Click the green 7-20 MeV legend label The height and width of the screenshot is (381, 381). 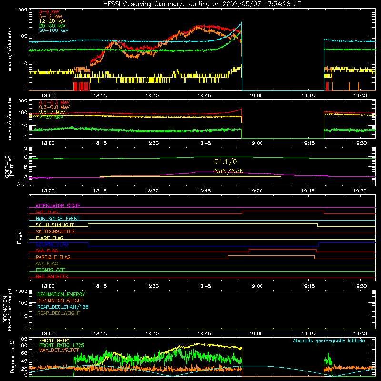pos(51,117)
